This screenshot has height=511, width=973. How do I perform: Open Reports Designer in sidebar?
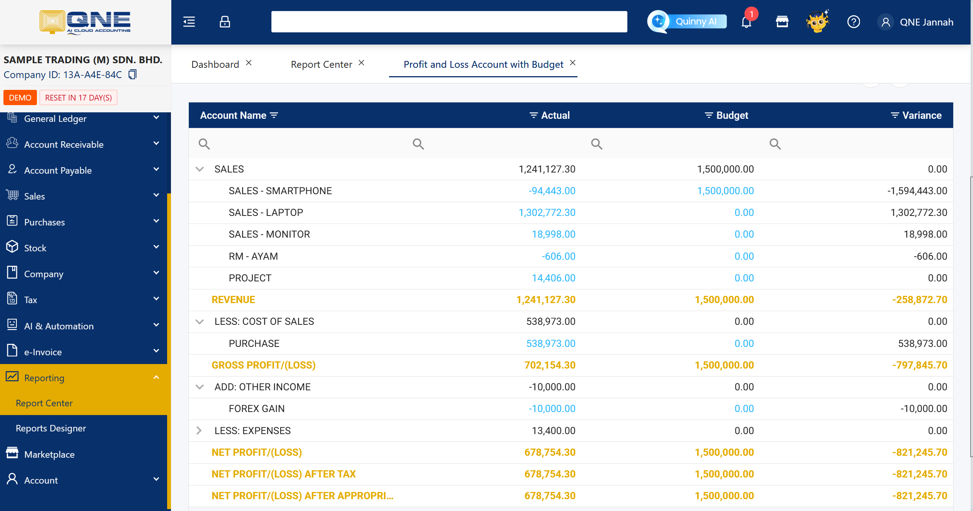coord(51,428)
